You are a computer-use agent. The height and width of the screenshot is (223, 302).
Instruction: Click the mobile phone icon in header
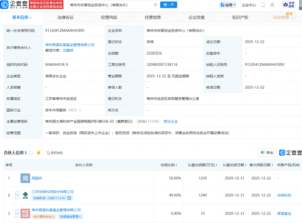click(263, 5)
